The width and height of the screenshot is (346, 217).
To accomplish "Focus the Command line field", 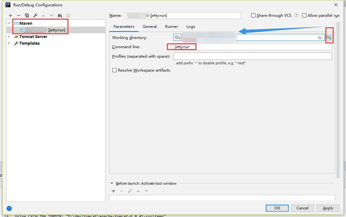I will [x=253, y=47].
